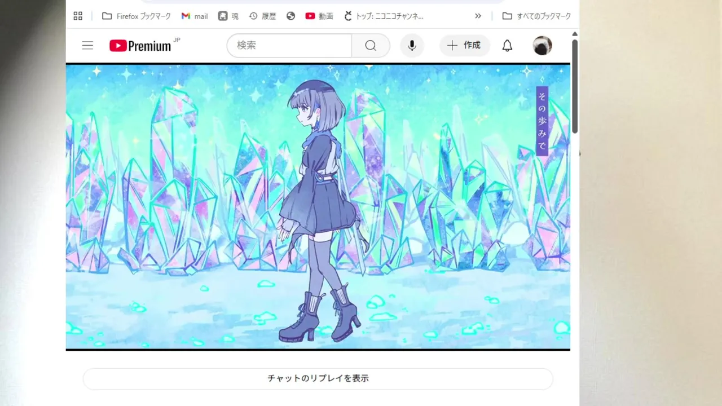
Task: Click the 検索 search input field
Action: tap(289, 46)
